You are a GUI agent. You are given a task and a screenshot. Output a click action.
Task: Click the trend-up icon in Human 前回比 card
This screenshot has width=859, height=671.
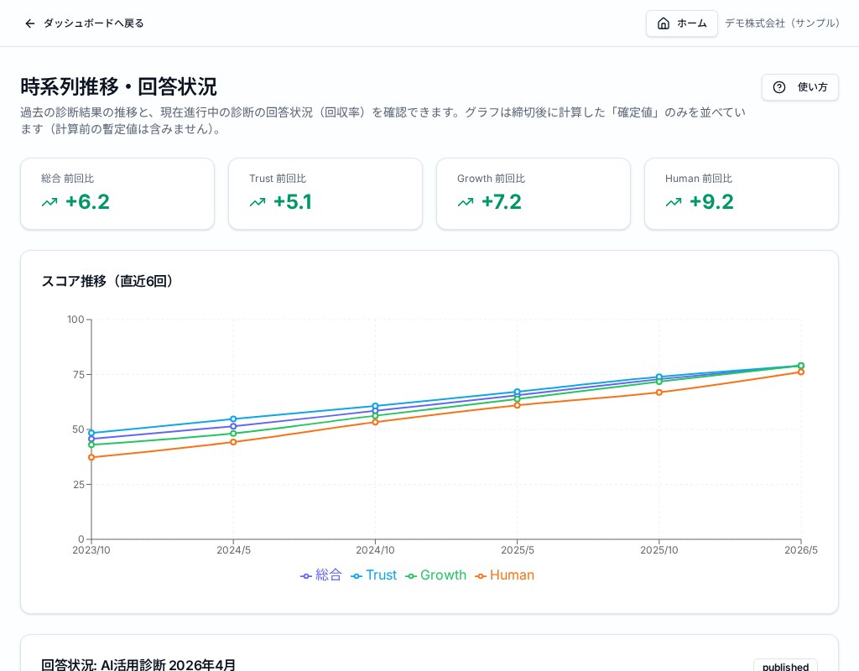click(674, 202)
